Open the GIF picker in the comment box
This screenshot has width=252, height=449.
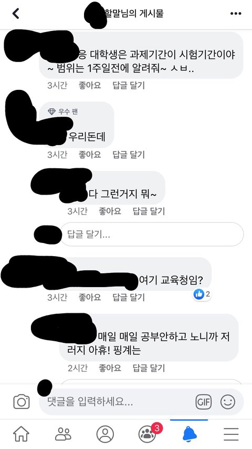203,402
